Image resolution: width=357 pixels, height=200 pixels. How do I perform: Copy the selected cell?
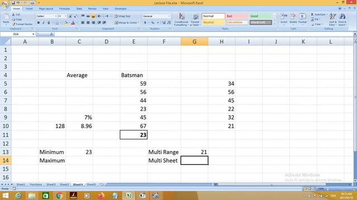17,19
